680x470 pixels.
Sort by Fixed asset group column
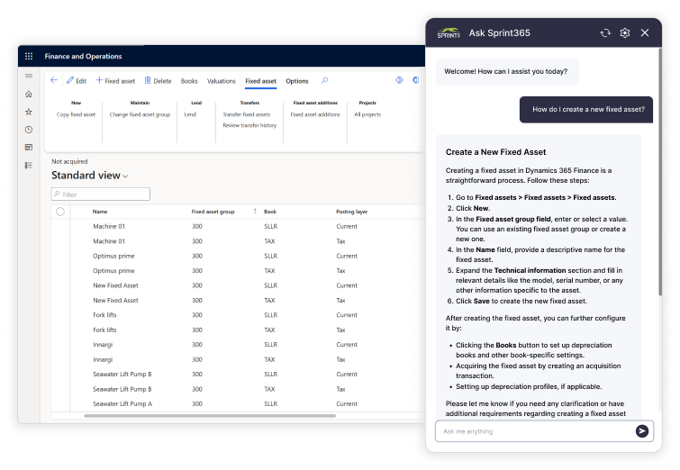pyautogui.click(x=213, y=212)
